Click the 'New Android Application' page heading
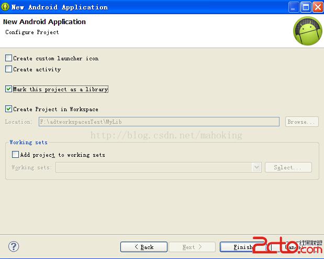Viewport: 324px width, 259px height. coord(44,21)
